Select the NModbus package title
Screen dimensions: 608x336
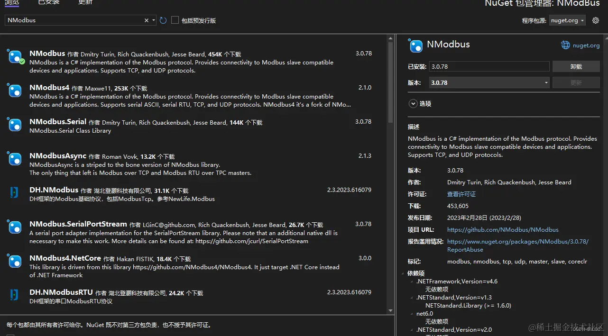pos(47,54)
